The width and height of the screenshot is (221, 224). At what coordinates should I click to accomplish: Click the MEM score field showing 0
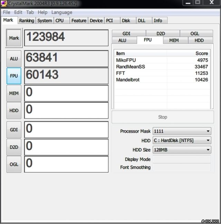click(x=66, y=93)
